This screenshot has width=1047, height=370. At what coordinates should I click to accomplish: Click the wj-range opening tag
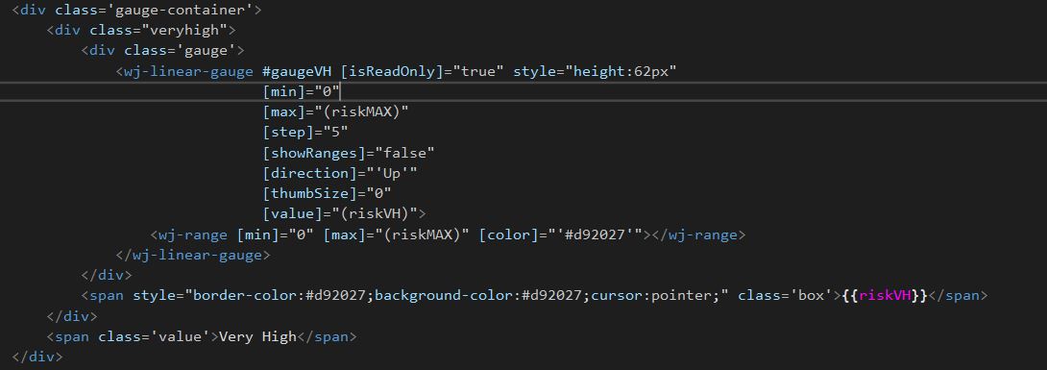(189, 234)
